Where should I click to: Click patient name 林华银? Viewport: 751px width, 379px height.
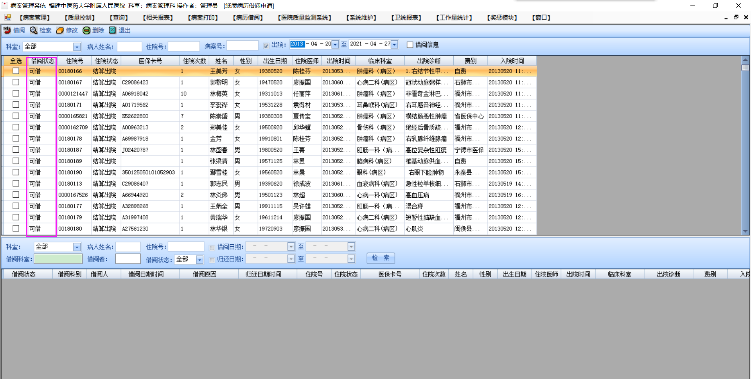pyautogui.click(x=219, y=229)
